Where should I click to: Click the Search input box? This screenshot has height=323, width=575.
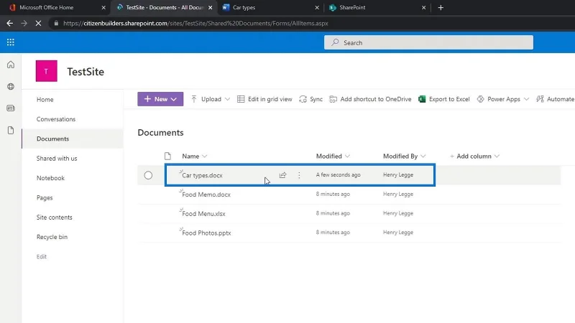click(x=428, y=42)
